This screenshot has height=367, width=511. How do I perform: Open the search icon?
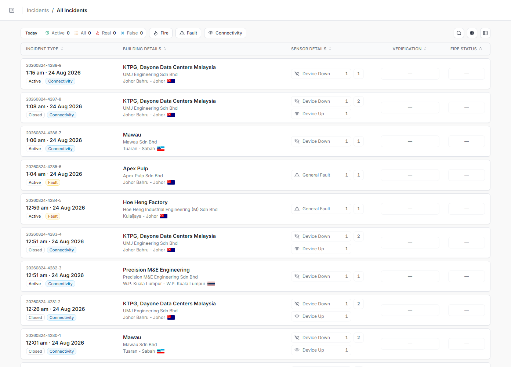pos(459,33)
